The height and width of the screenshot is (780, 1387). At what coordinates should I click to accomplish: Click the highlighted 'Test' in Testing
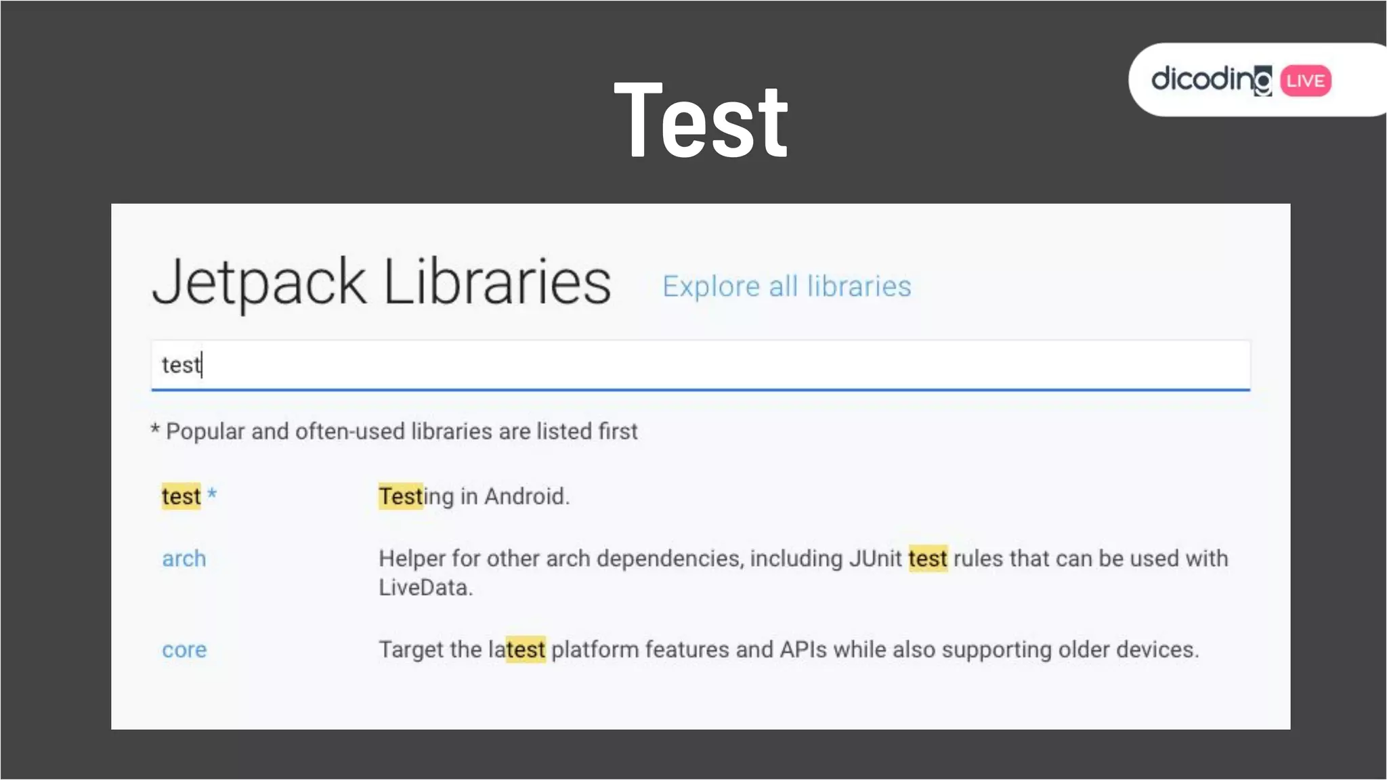400,496
